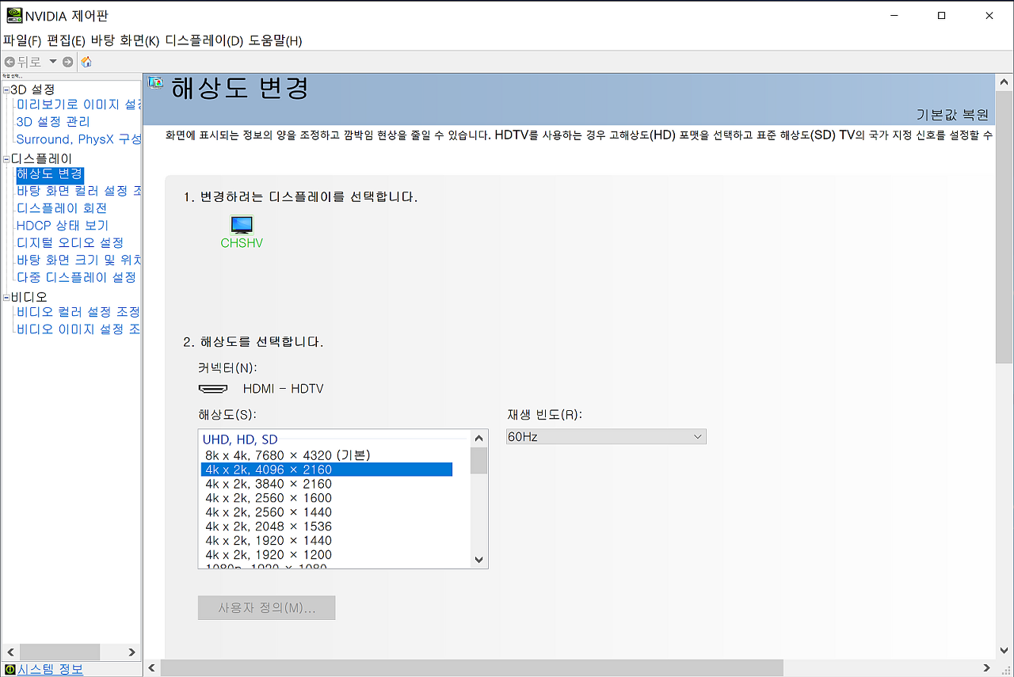Open the 편집(E) menu

66,40
